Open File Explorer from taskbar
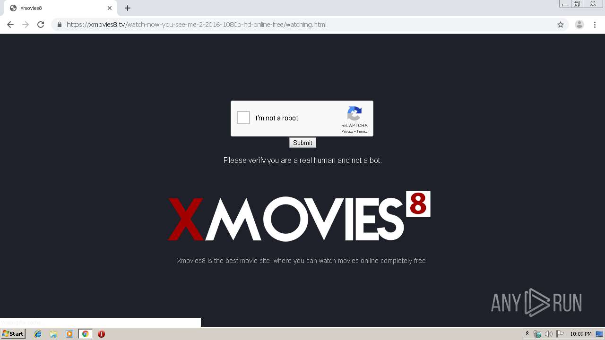Screen dimensions: 605x340 click(53, 334)
